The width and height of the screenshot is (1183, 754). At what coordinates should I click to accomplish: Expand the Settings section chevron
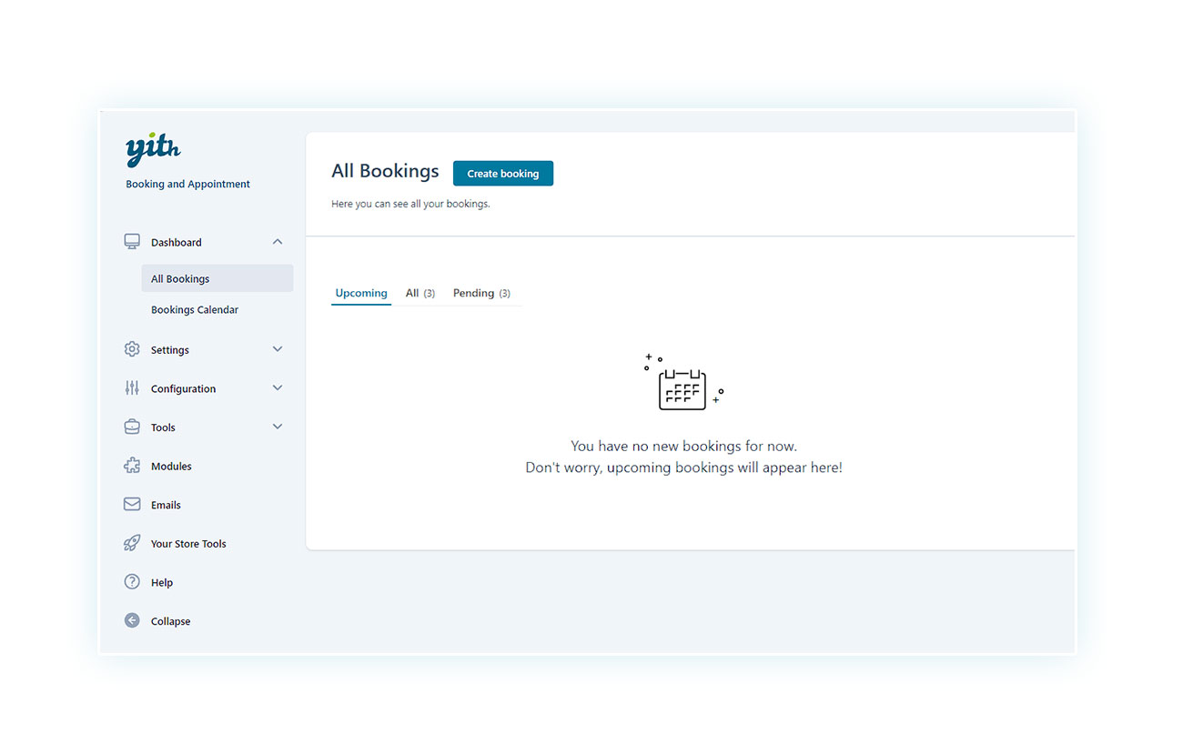point(278,349)
